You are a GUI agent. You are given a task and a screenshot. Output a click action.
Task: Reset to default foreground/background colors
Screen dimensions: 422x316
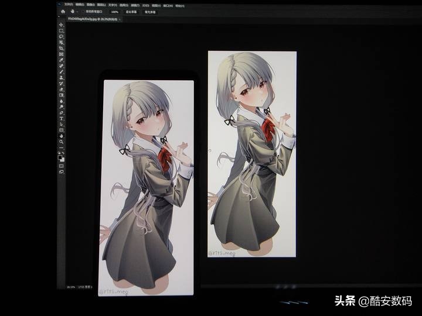pyautogui.click(x=59, y=153)
